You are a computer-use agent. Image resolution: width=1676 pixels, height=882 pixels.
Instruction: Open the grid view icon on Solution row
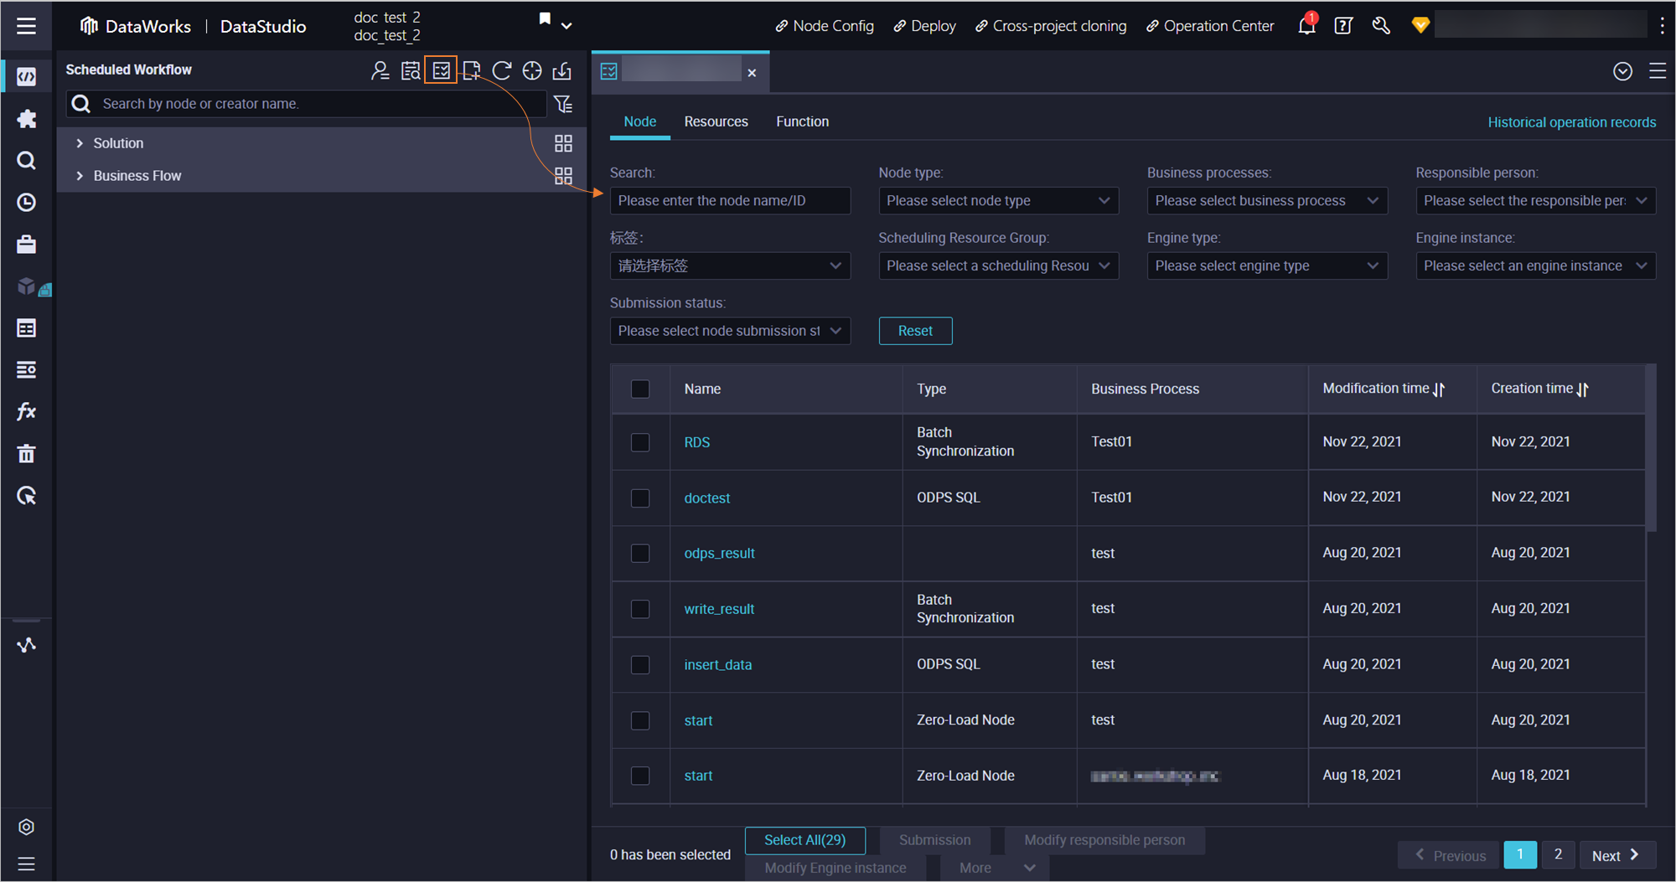point(563,143)
